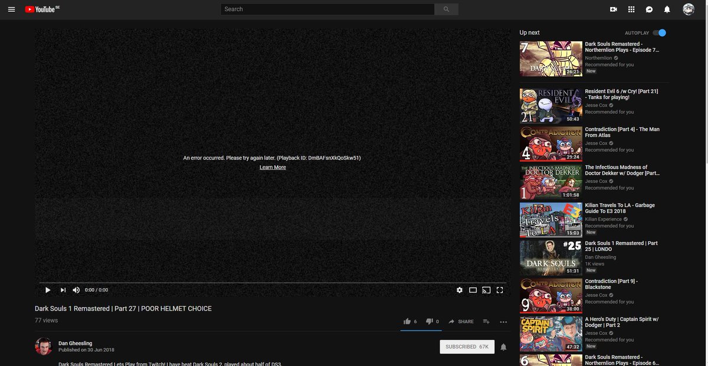Open the YouTube apps grid

click(x=631, y=9)
